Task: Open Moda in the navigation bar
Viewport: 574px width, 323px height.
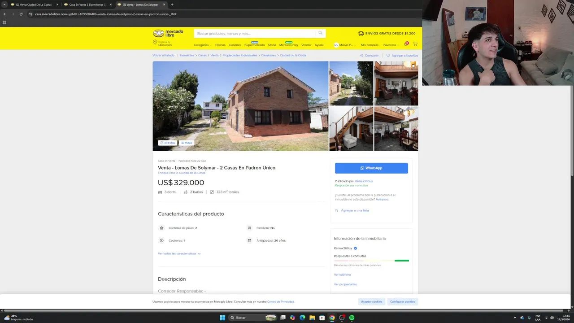Action: click(x=272, y=45)
